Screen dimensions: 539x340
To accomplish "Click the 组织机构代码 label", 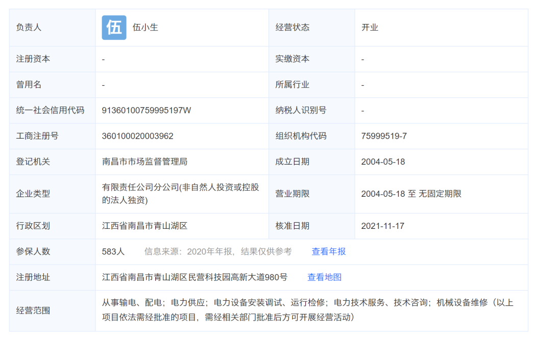I will [x=301, y=136].
